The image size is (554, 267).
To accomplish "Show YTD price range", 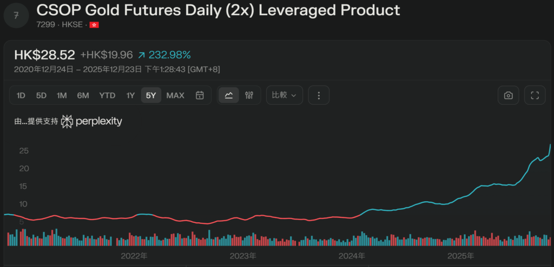I will 107,95.
